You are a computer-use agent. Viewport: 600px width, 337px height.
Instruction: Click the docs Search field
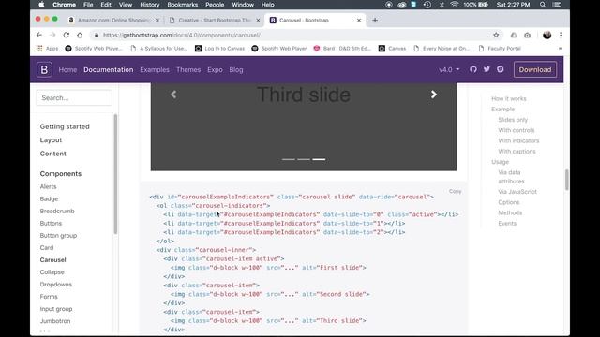pos(74,97)
